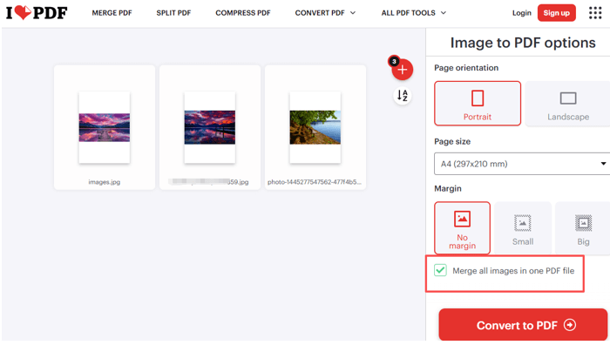This screenshot has width=610, height=345.
Task: Choose Landscape page orientation
Action: click(x=567, y=104)
